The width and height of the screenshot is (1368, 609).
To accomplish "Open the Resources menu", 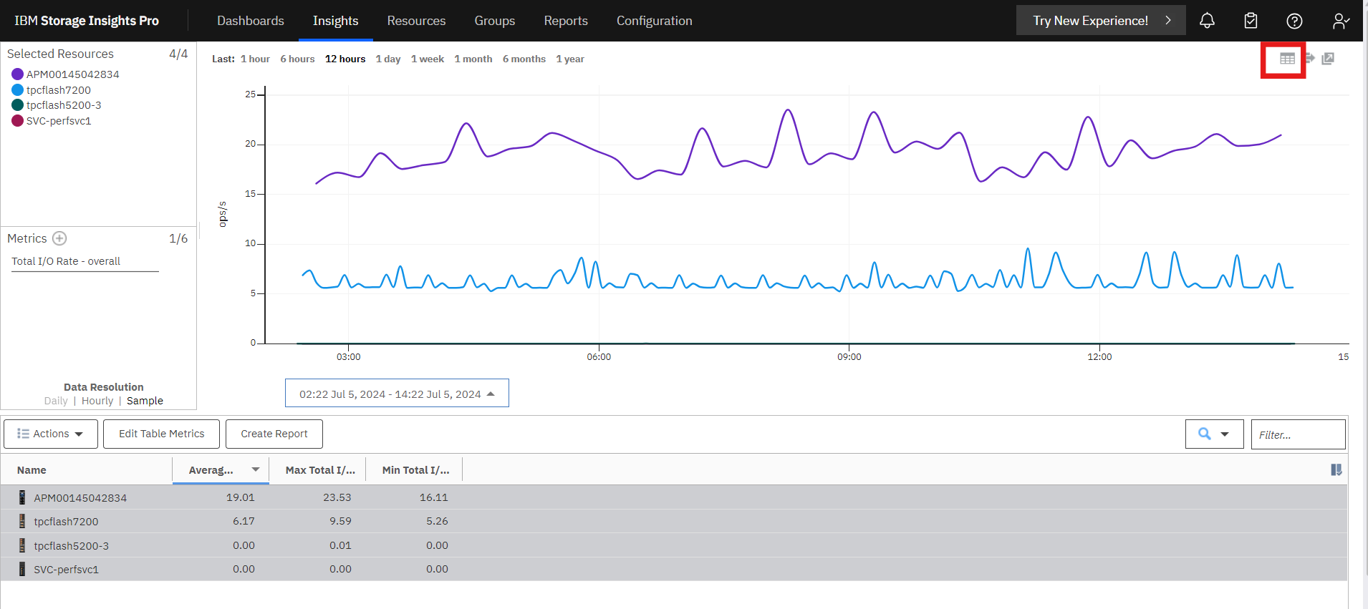I will (416, 21).
